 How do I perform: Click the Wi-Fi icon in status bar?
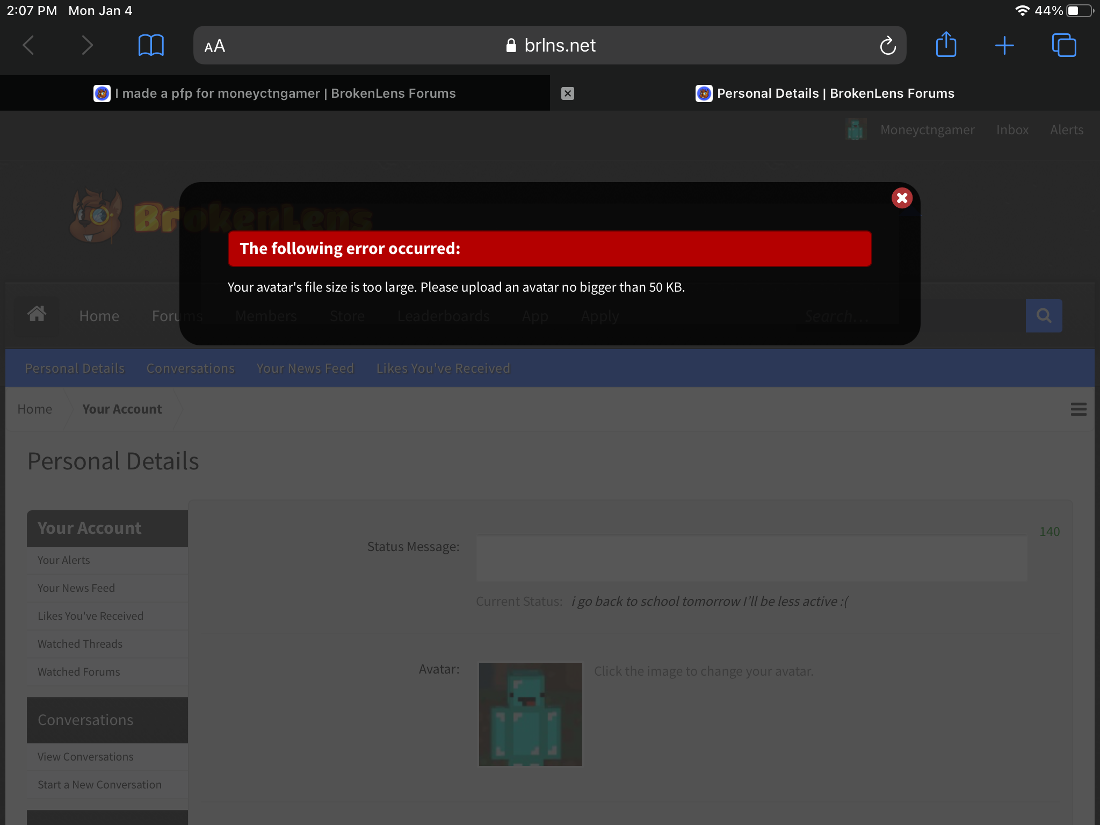click(1022, 11)
